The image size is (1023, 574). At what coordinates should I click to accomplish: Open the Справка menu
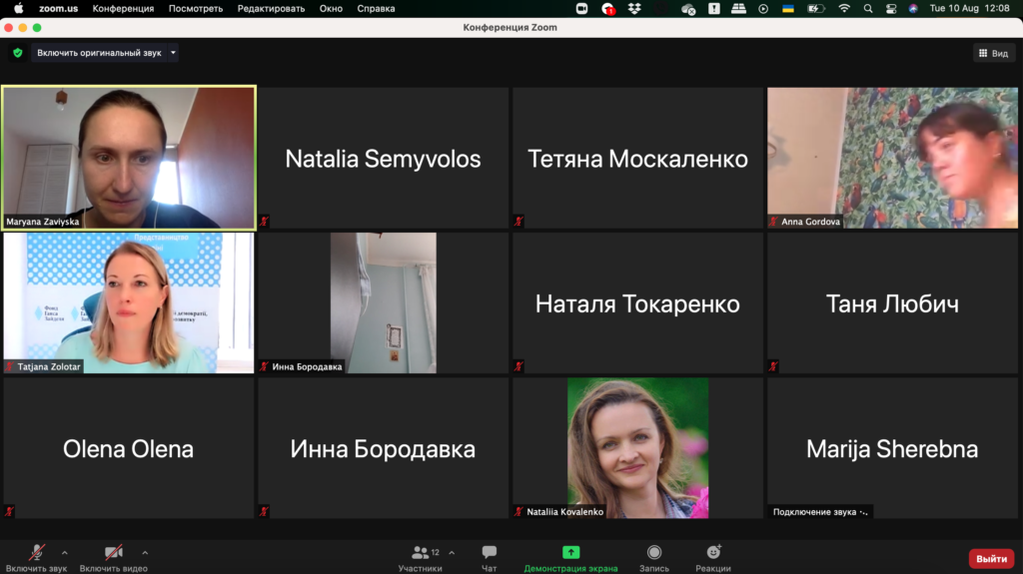click(x=376, y=9)
